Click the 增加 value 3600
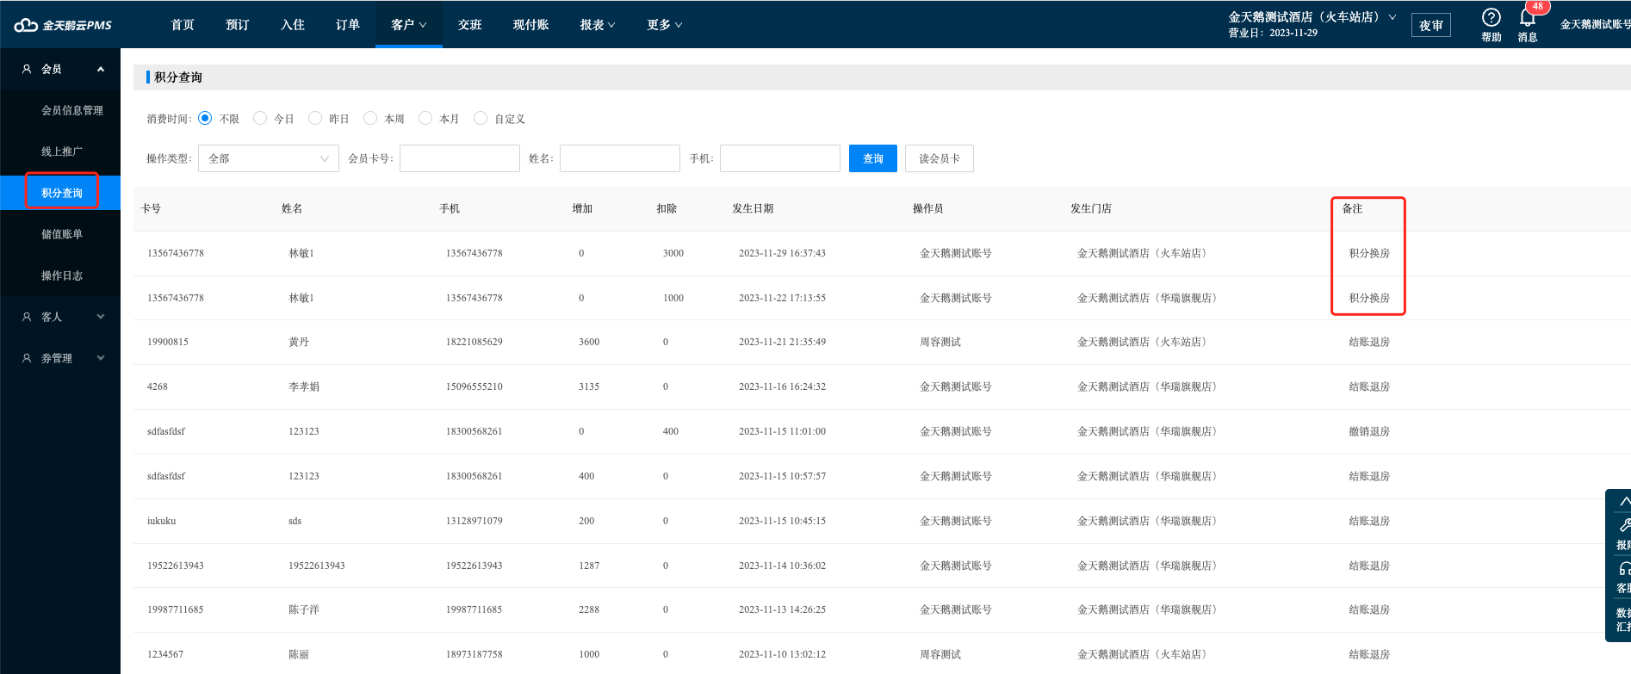 coord(589,342)
